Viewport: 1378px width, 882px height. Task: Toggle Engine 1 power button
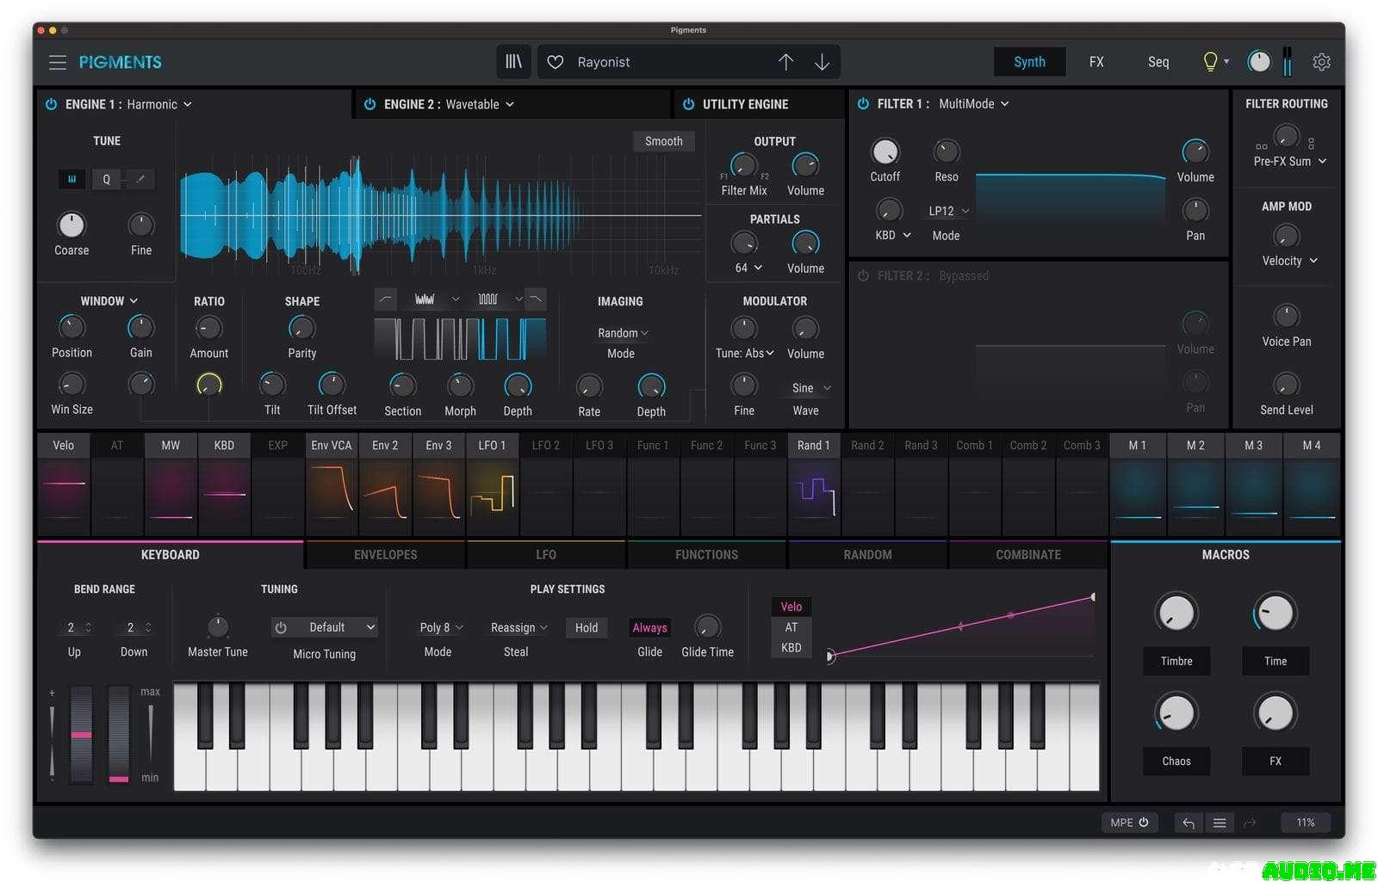[x=51, y=104]
